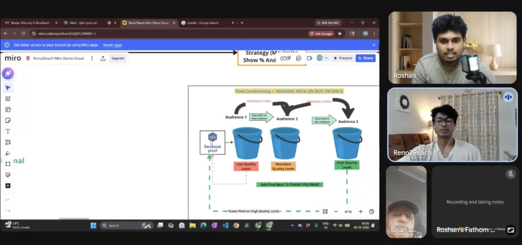Open Chrome three-dot menu
This screenshot has height=245, width=522.
(x=374, y=34)
